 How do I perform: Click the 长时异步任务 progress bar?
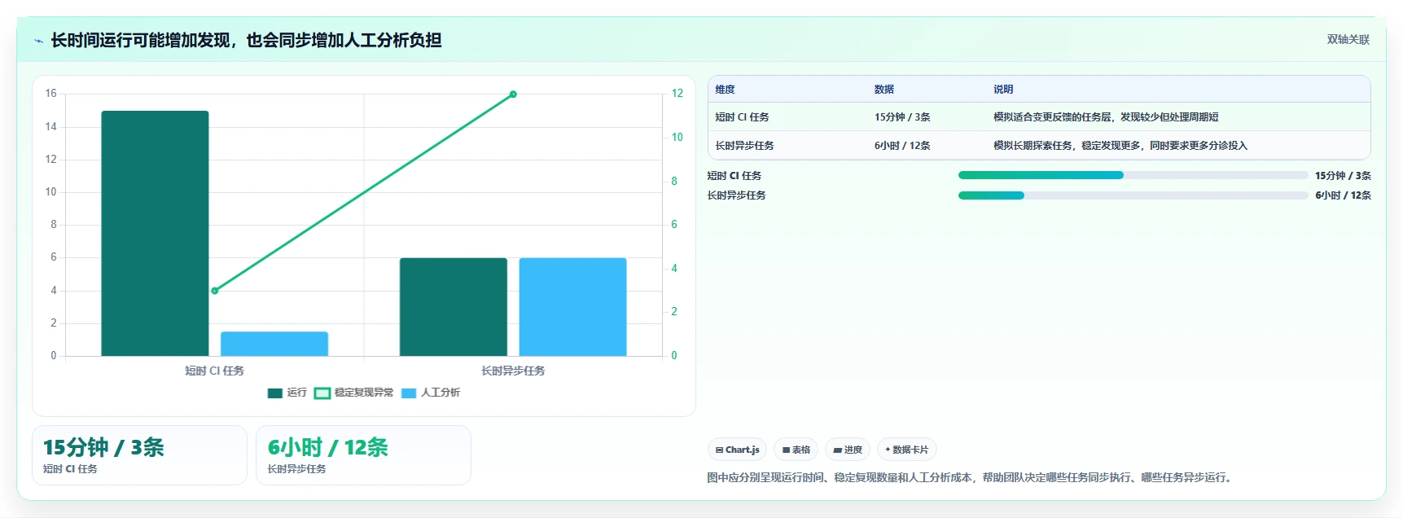[1133, 195]
